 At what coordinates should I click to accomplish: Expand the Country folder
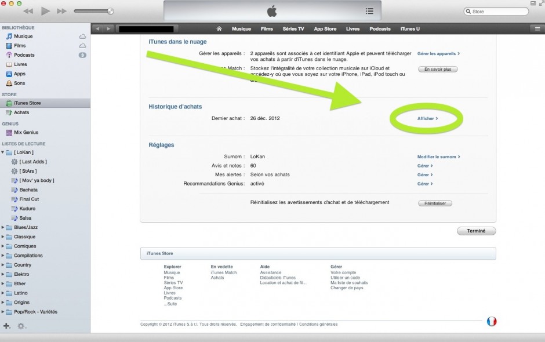pos(3,265)
